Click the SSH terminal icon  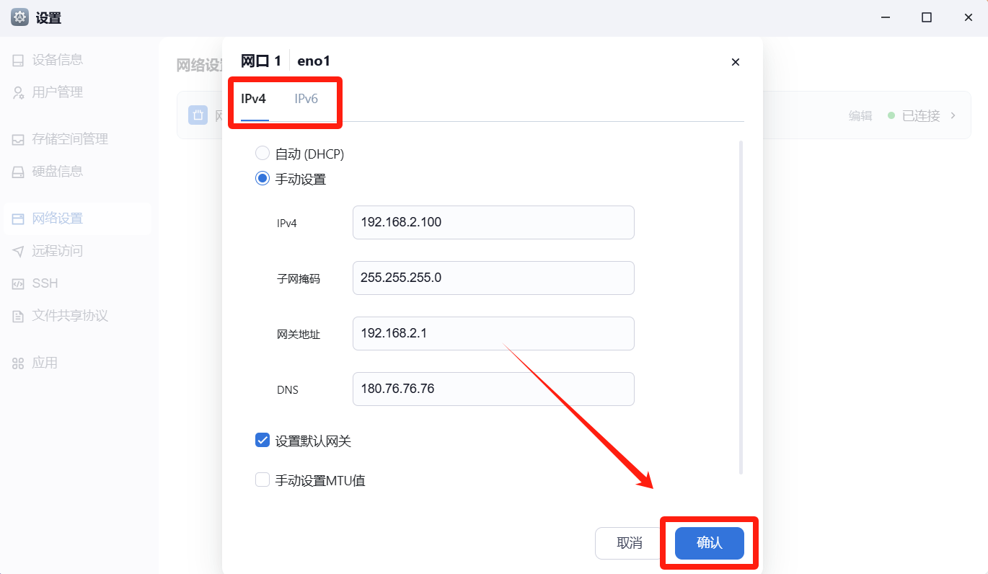coord(18,283)
